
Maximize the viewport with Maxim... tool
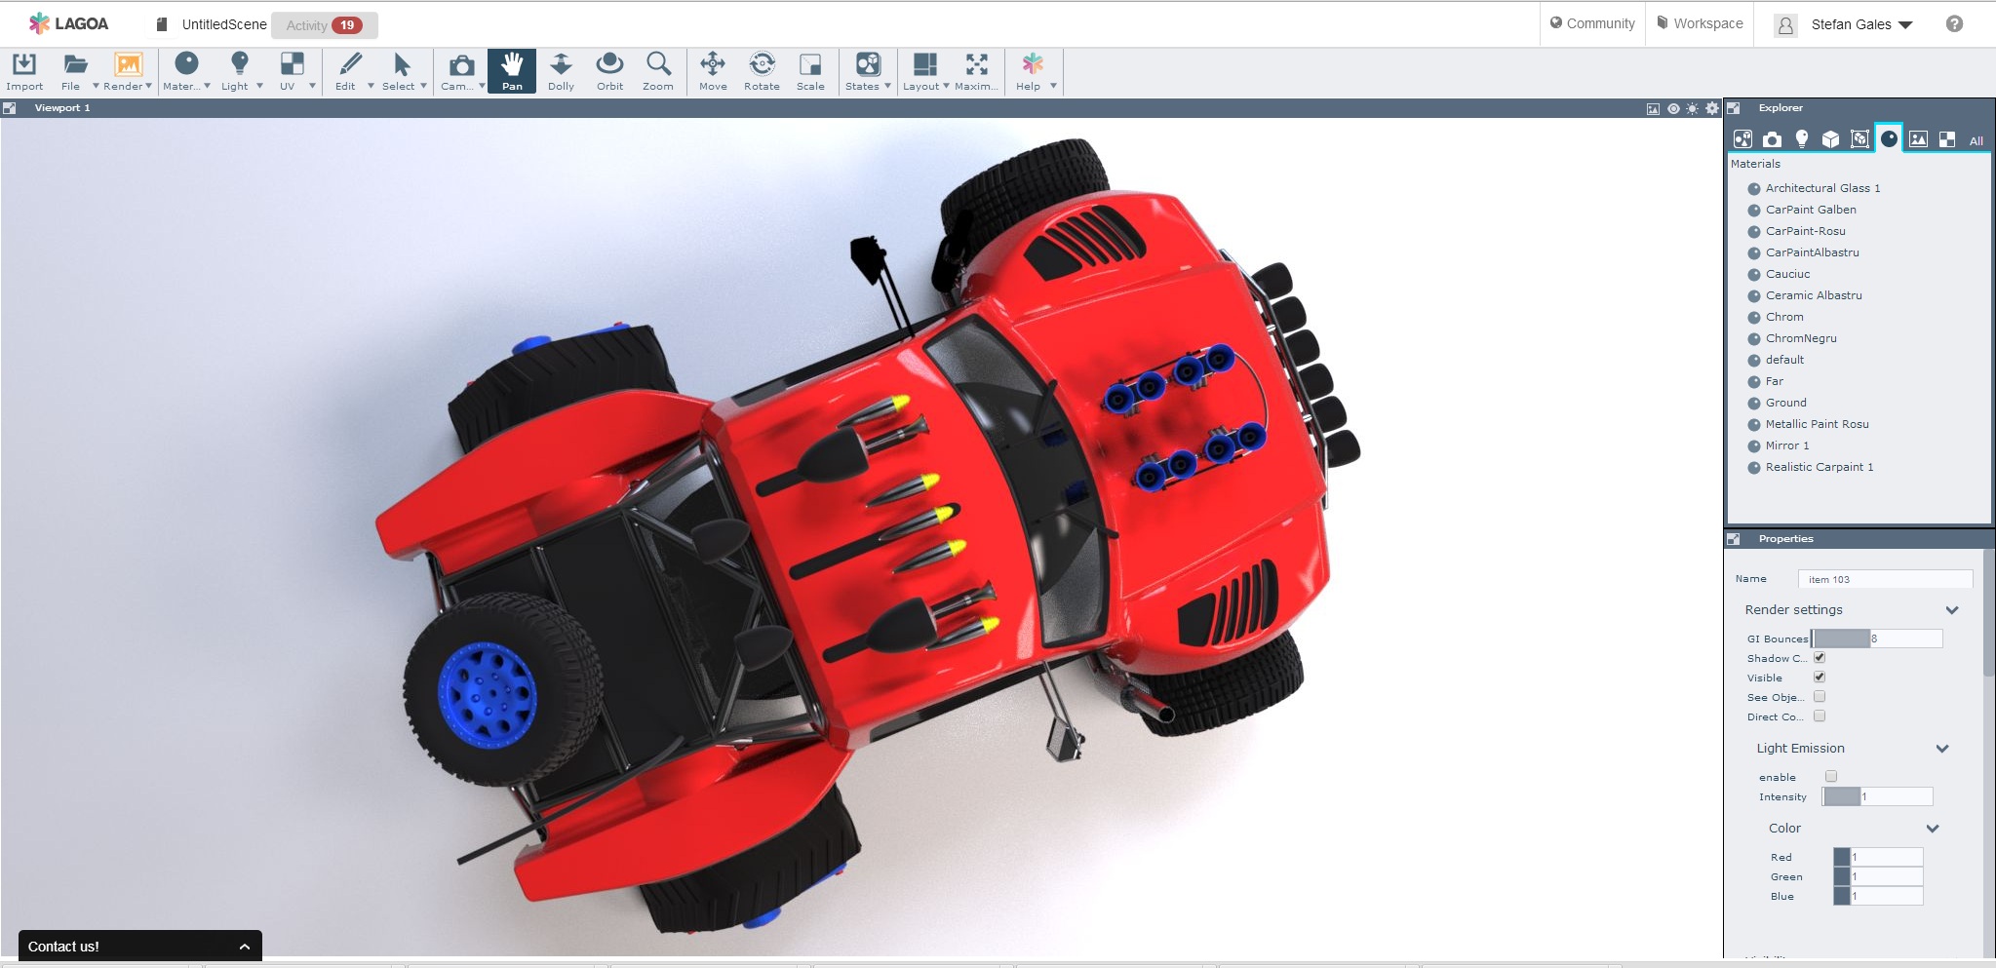click(976, 64)
